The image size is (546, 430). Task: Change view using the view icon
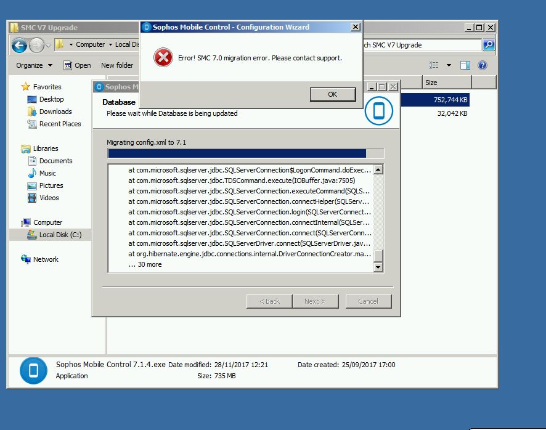click(433, 65)
